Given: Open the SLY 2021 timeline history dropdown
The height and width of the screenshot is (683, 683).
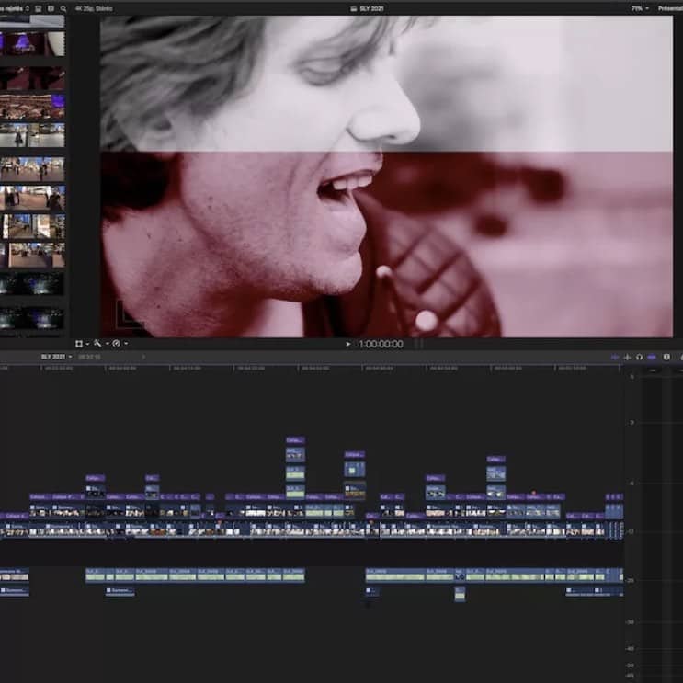Looking at the screenshot, I should [56, 357].
